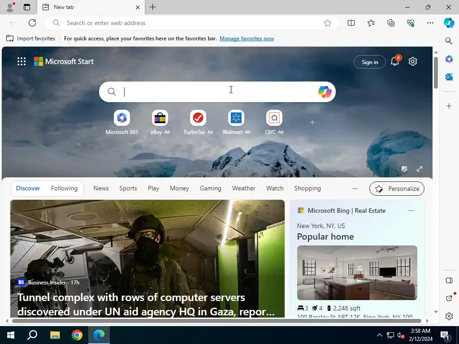
Task: Open the Action Center notifications icon
Action: [445, 335]
